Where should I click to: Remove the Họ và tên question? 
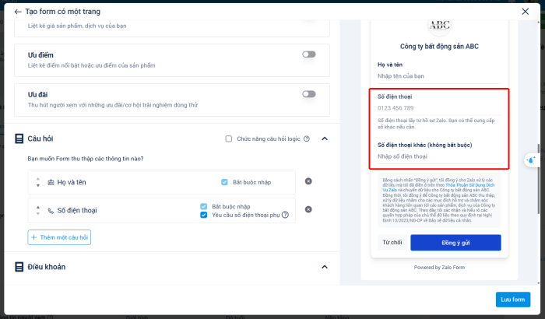[308, 181]
